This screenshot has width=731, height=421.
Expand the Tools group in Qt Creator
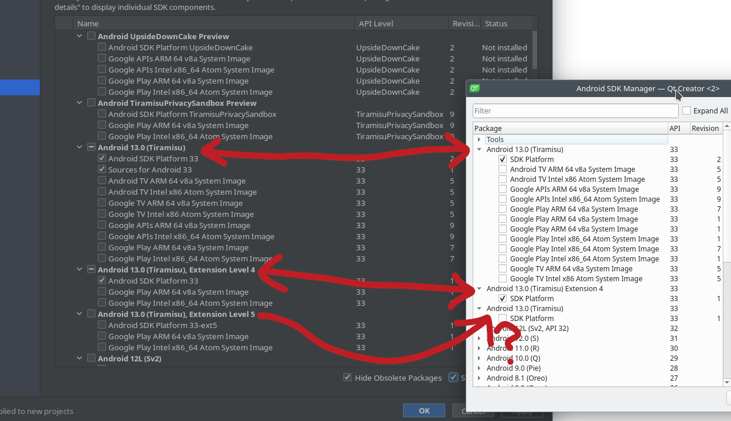(x=479, y=140)
